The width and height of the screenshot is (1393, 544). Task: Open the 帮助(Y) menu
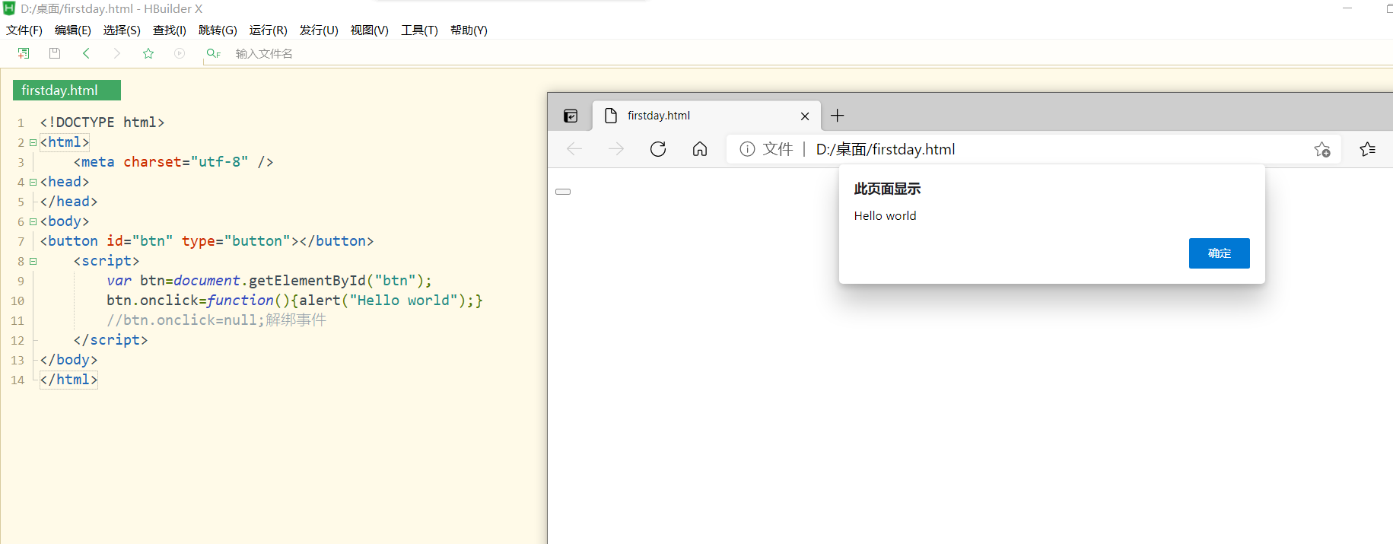click(x=469, y=30)
